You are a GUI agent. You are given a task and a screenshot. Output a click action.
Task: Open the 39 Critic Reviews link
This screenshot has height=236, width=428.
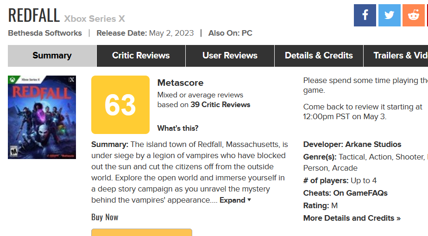click(220, 105)
